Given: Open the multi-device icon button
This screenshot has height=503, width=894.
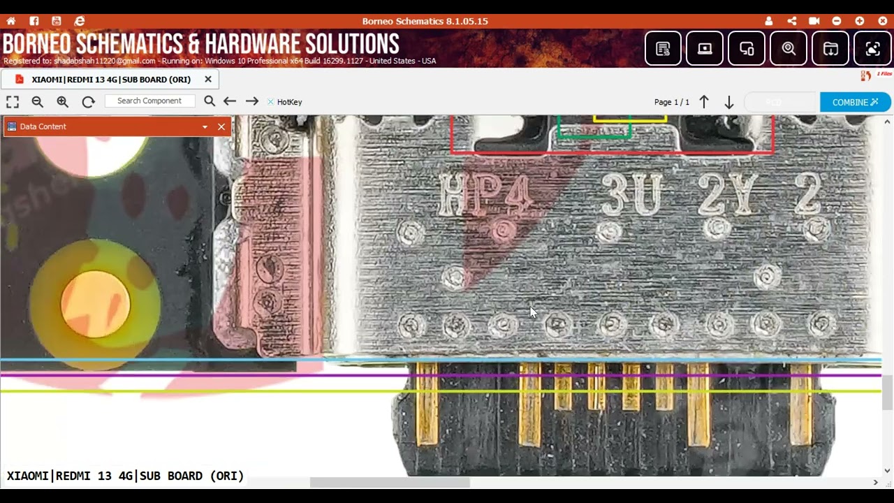Looking at the screenshot, I should click(x=747, y=48).
